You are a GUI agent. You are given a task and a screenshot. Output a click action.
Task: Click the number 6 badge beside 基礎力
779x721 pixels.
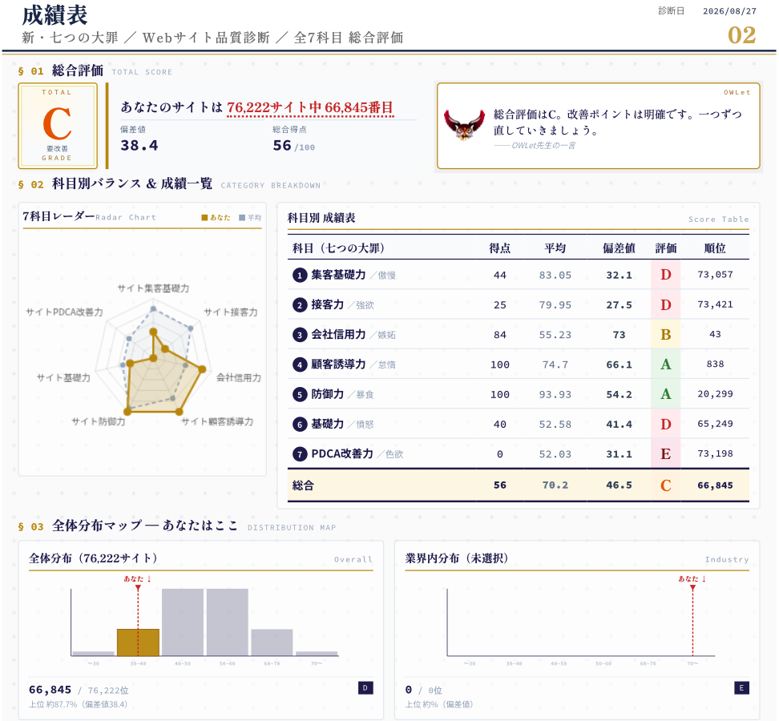tap(300, 425)
